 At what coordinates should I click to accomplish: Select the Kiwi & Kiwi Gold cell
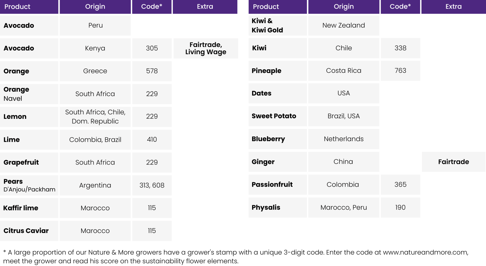click(x=278, y=25)
